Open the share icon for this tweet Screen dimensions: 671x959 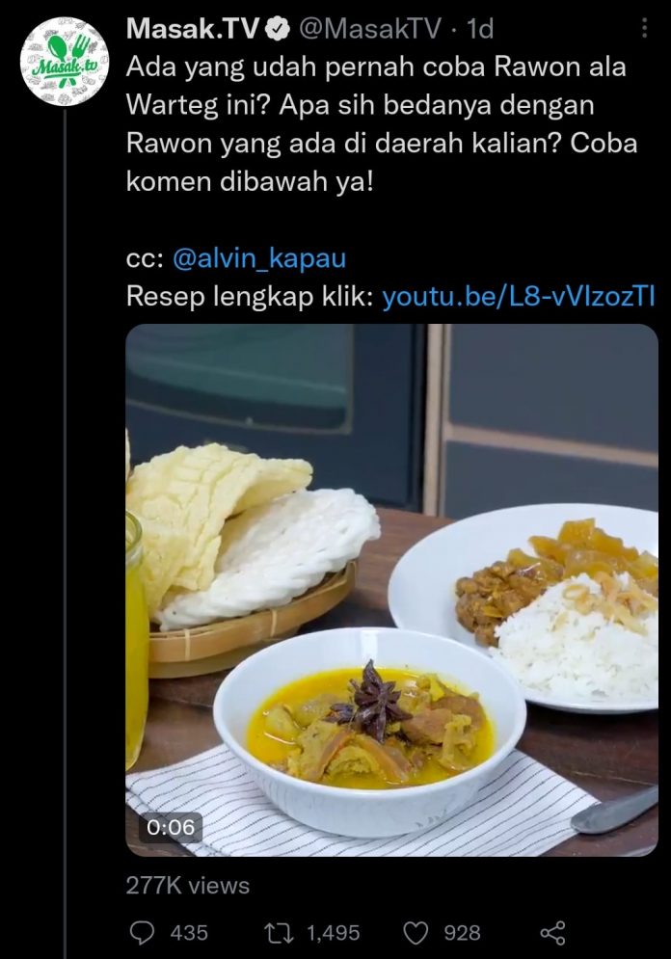click(x=553, y=933)
